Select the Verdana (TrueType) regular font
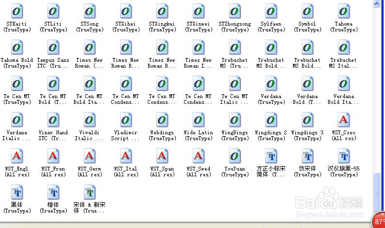Viewport: 385px width, 228px height. (x=271, y=84)
